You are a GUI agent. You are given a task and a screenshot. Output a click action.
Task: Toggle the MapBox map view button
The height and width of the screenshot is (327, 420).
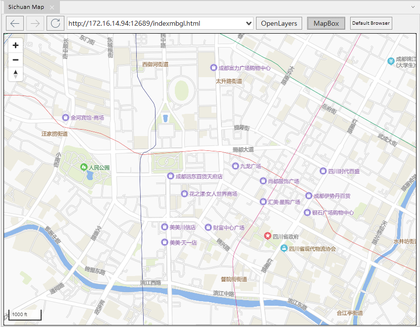click(326, 23)
